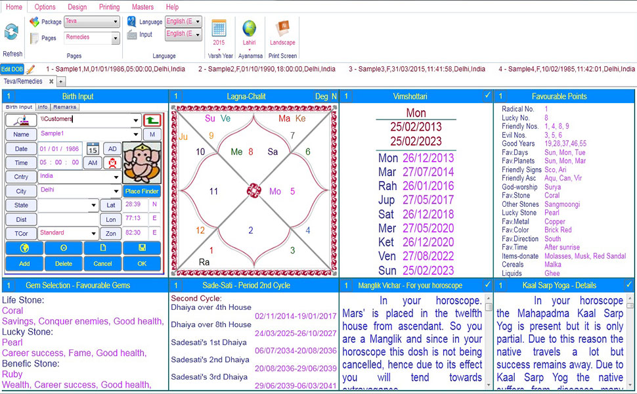Viewport: 637px width, 394px height.
Task: Click the circle target icon button above Delete
Action: point(64,248)
